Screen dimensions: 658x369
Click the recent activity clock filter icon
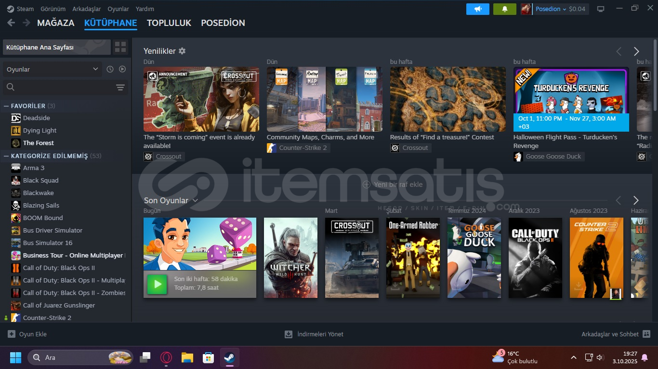coord(110,69)
